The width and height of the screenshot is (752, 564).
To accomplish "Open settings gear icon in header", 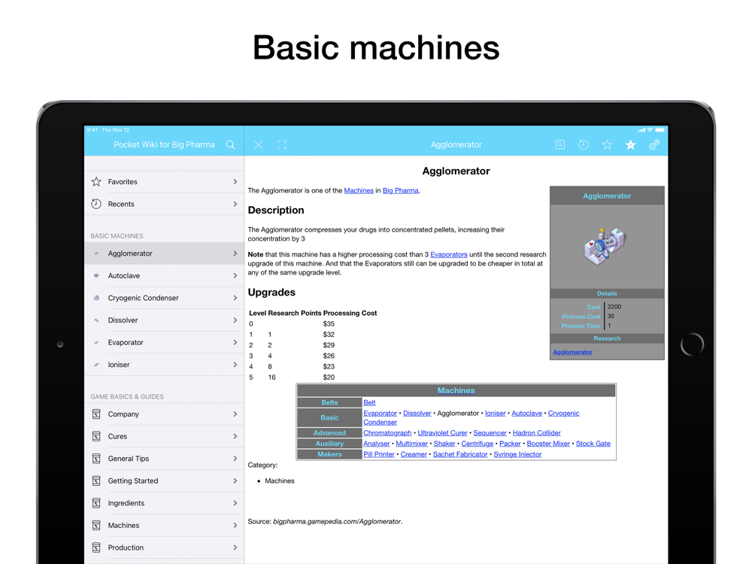I will coord(654,145).
